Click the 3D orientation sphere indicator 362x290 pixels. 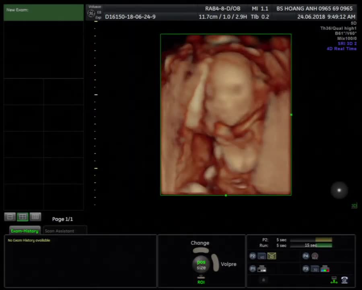(x=339, y=190)
